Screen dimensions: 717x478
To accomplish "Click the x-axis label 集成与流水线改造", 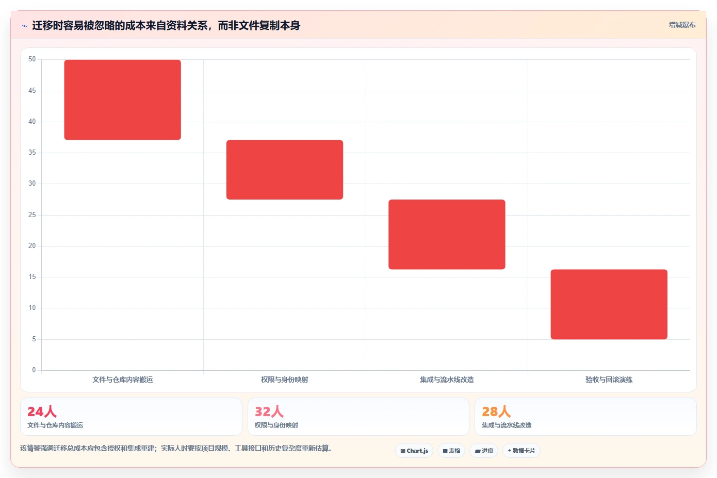I will [447, 380].
